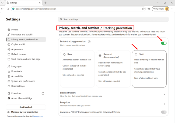Open the Profiles settings section
The height and width of the screenshot is (123, 175).
(x=26, y=30)
